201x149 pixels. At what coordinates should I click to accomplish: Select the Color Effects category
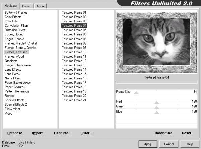[13, 17]
